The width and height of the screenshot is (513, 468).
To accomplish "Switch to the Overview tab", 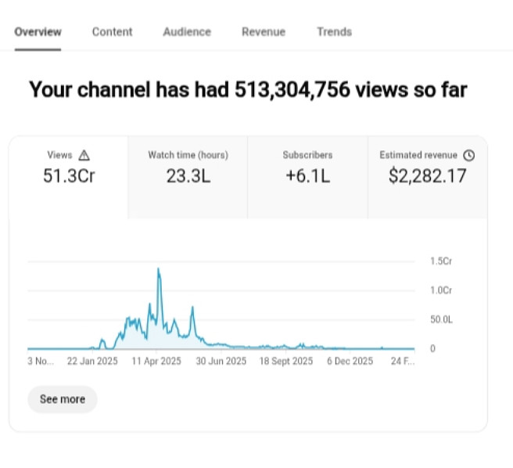I will coord(38,32).
